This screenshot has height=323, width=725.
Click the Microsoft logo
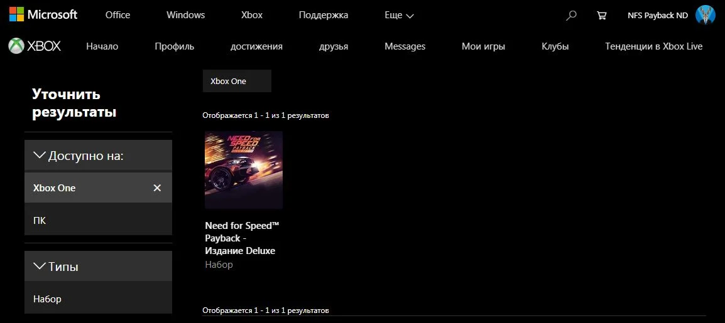pos(43,15)
